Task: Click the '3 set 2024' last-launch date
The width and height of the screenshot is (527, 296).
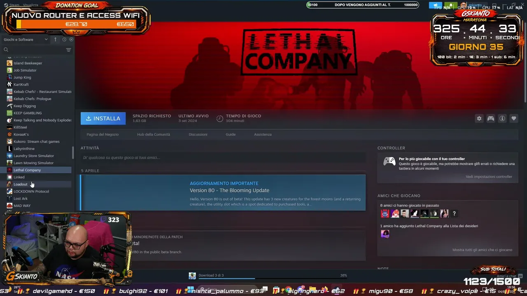Action: coord(188,121)
